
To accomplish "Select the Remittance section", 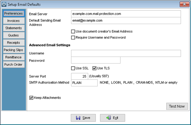I will (x=14, y=57).
